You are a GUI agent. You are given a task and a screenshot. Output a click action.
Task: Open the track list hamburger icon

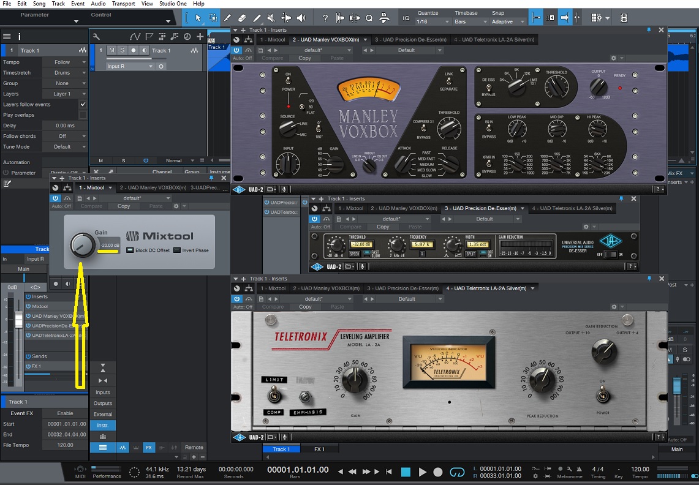7,37
